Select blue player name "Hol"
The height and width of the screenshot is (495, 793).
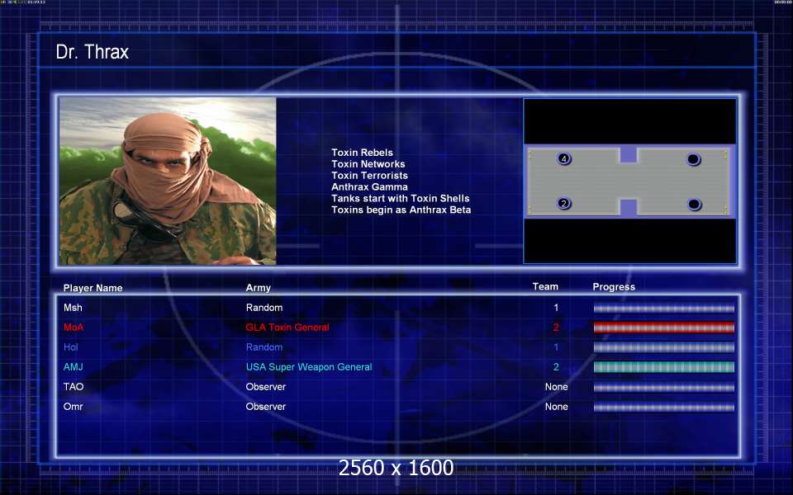pos(71,347)
